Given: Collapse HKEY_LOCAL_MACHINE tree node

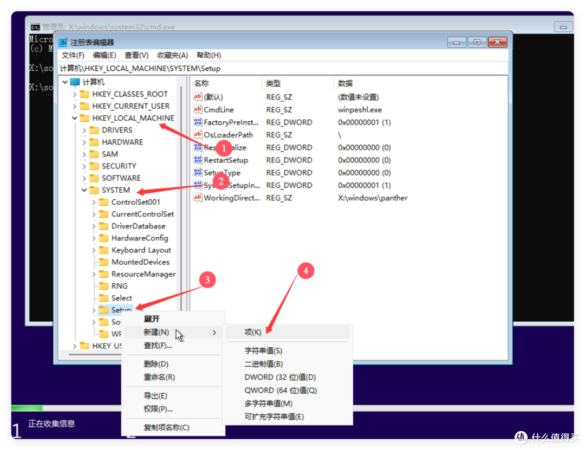Looking at the screenshot, I should point(75,118).
